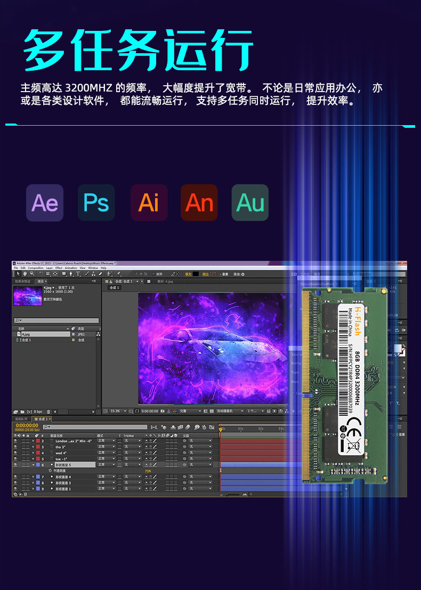Click the Brainstorm icon in timeline

[x=197, y=427]
